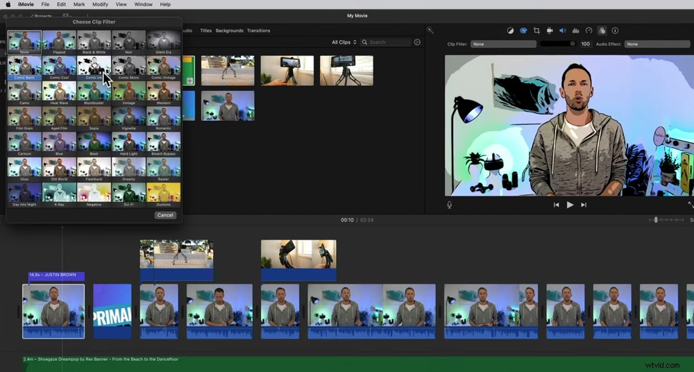Image resolution: width=694 pixels, height=372 pixels.
Task: Select the Shoegaze Dreampop audio track
Action: coord(359,364)
